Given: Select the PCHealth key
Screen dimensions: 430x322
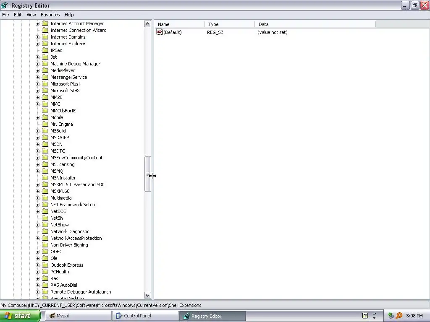Looking at the screenshot, I should (x=60, y=272).
